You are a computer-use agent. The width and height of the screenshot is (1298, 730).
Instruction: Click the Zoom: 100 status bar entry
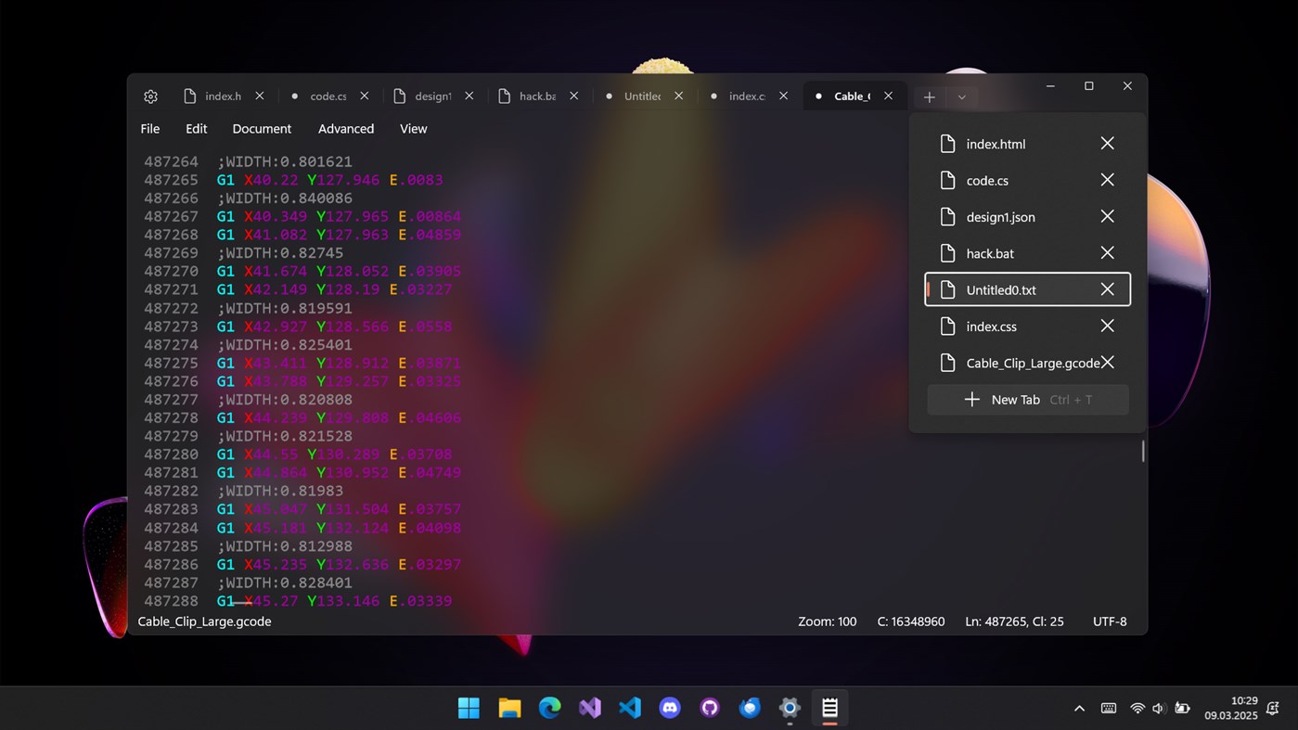pos(827,621)
